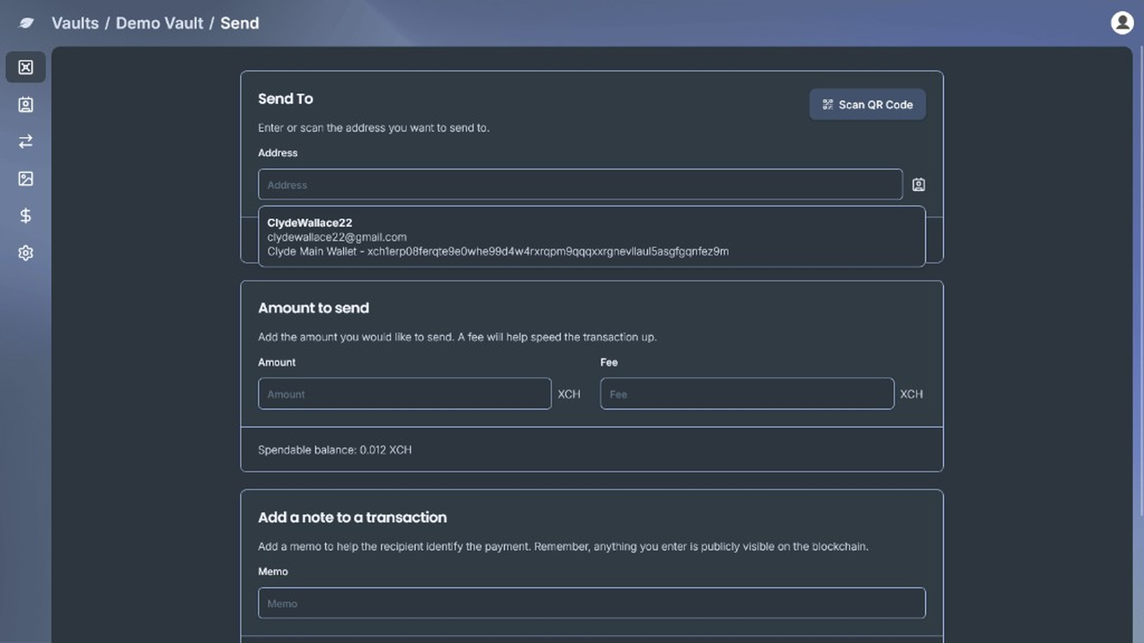This screenshot has height=643, width=1144.
Task: Open the contacts sidebar icon
Action: (x=26, y=104)
